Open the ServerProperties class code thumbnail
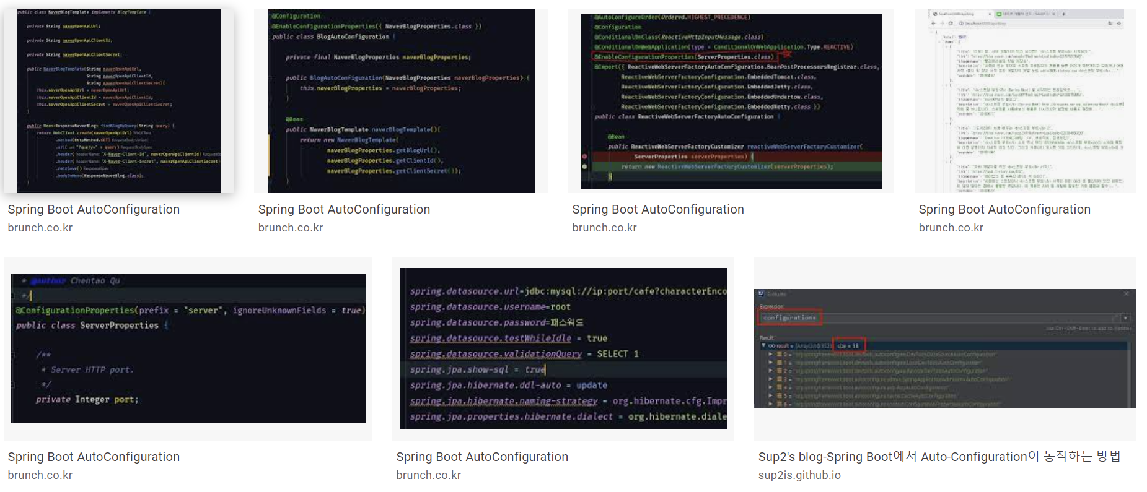The image size is (1147, 492). tap(188, 348)
